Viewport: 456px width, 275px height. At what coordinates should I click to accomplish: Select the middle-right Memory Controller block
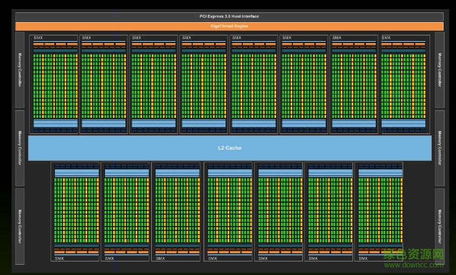439,147
